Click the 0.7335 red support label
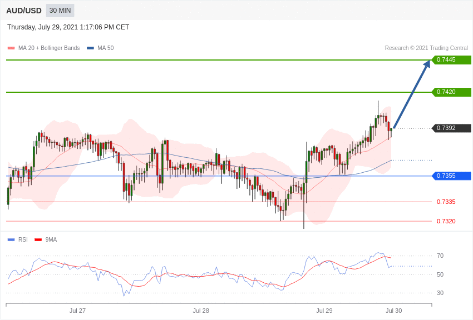Viewport: 473px width, 320px height. (x=446, y=202)
